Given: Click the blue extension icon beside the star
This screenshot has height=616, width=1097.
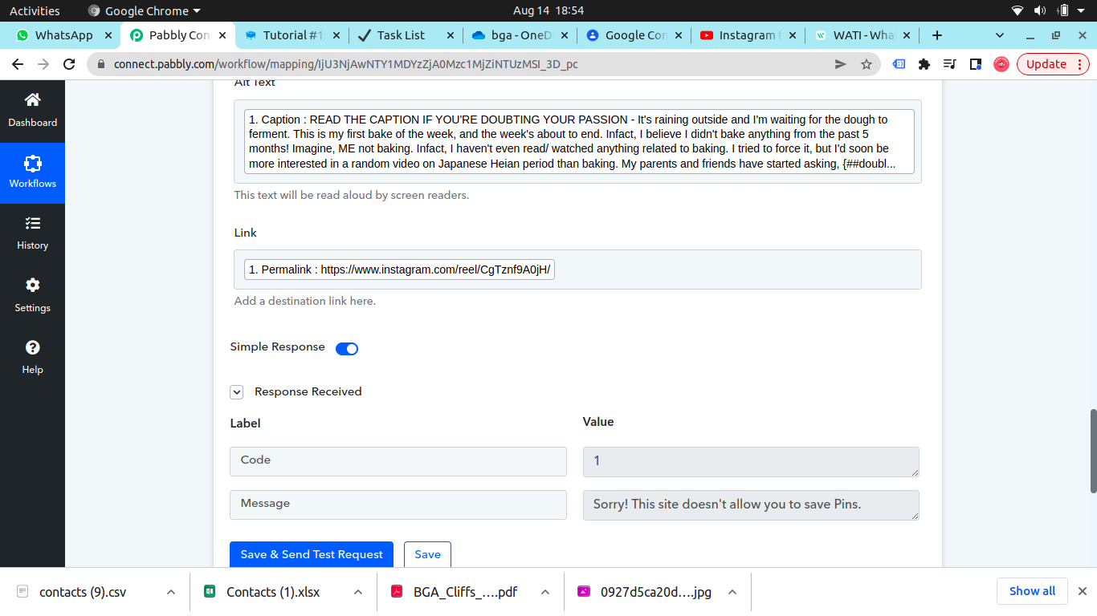Looking at the screenshot, I should (x=900, y=64).
